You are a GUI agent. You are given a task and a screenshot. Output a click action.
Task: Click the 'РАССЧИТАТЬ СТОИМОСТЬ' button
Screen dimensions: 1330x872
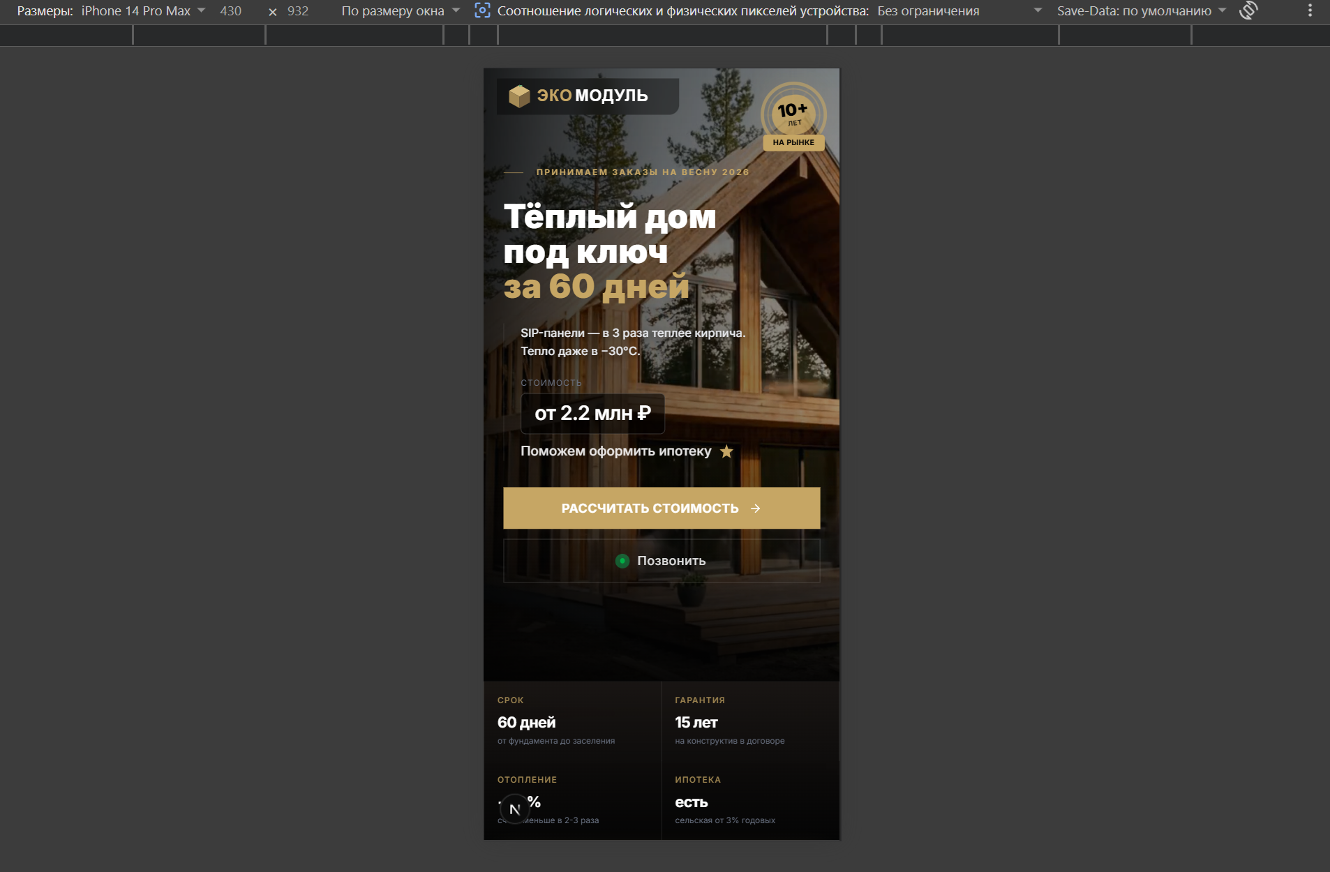pyautogui.click(x=662, y=508)
